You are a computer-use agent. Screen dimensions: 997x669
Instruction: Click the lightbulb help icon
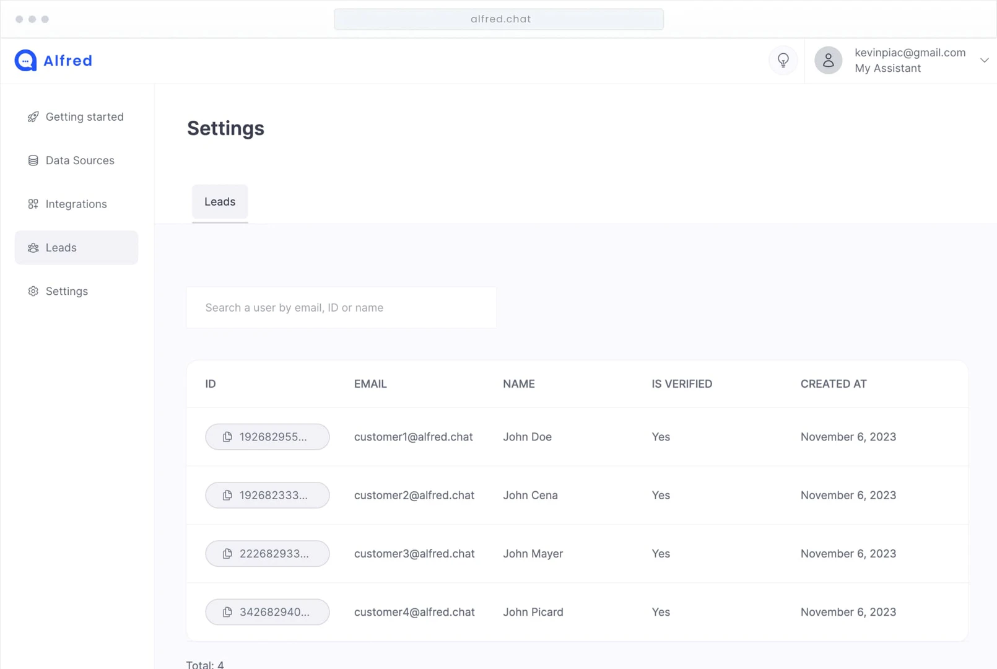point(783,60)
